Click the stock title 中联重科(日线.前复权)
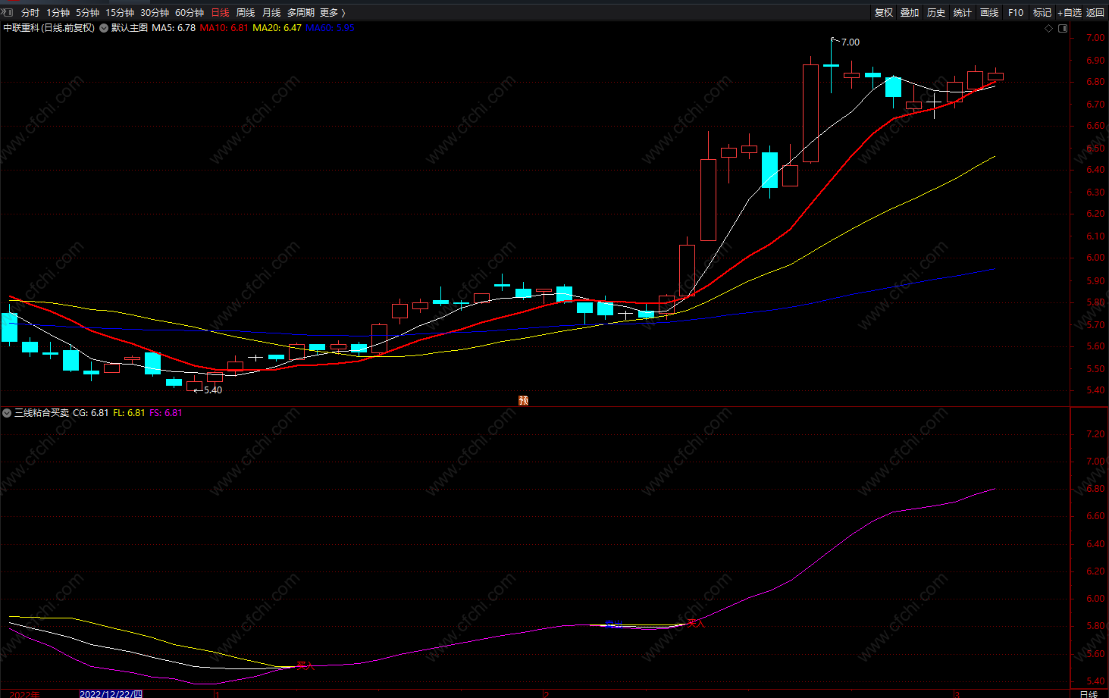 (49, 28)
